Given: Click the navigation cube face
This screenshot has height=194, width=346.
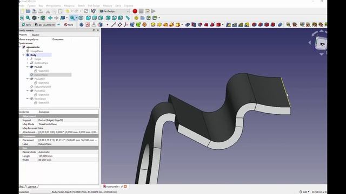Looking at the screenshot, I should pos(322,44).
